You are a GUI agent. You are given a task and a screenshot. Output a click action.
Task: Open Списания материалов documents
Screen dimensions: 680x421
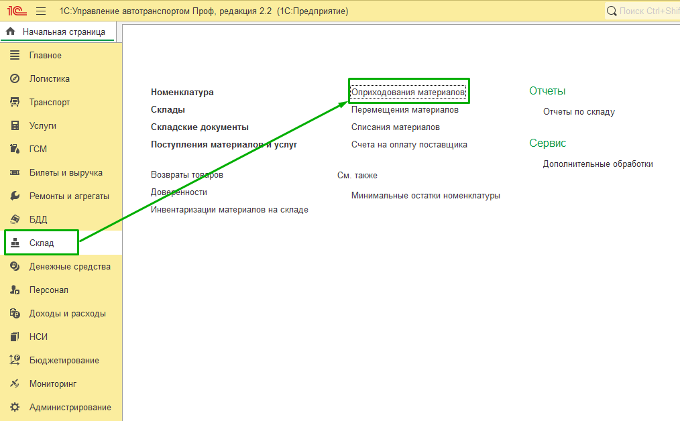coord(395,127)
